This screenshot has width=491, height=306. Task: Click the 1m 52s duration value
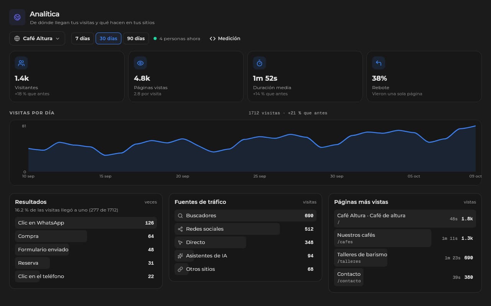265,78
